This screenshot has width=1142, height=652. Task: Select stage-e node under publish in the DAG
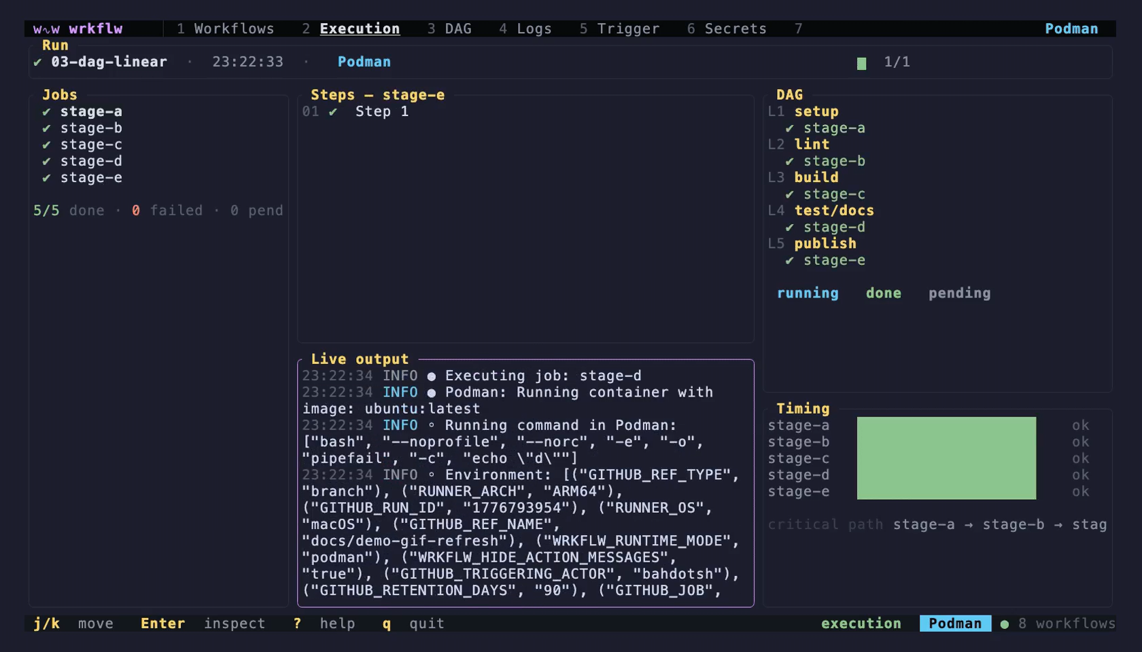[834, 260]
